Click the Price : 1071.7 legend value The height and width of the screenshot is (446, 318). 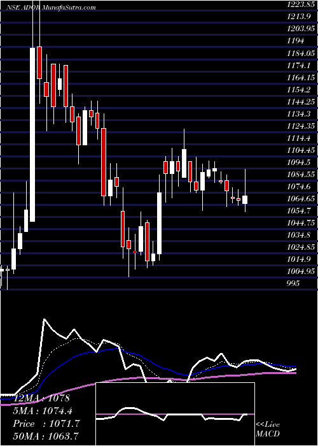tap(46, 424)
